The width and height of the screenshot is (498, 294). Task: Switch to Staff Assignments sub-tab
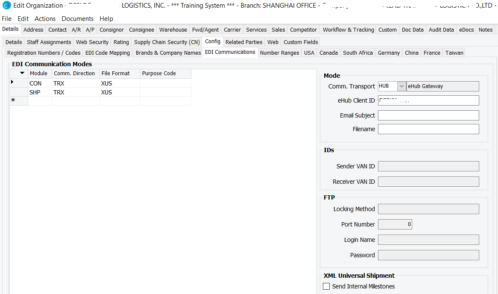pyautogui.click(x=49, y=42)
